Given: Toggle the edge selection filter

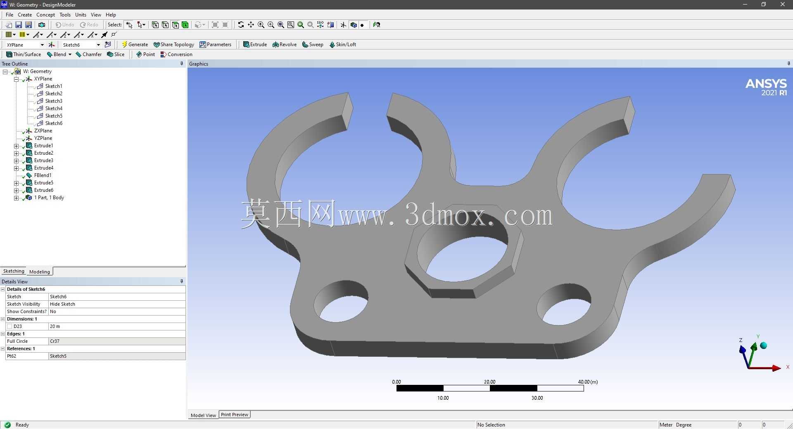Looking at the screenshot, I should tap(165, 25).
